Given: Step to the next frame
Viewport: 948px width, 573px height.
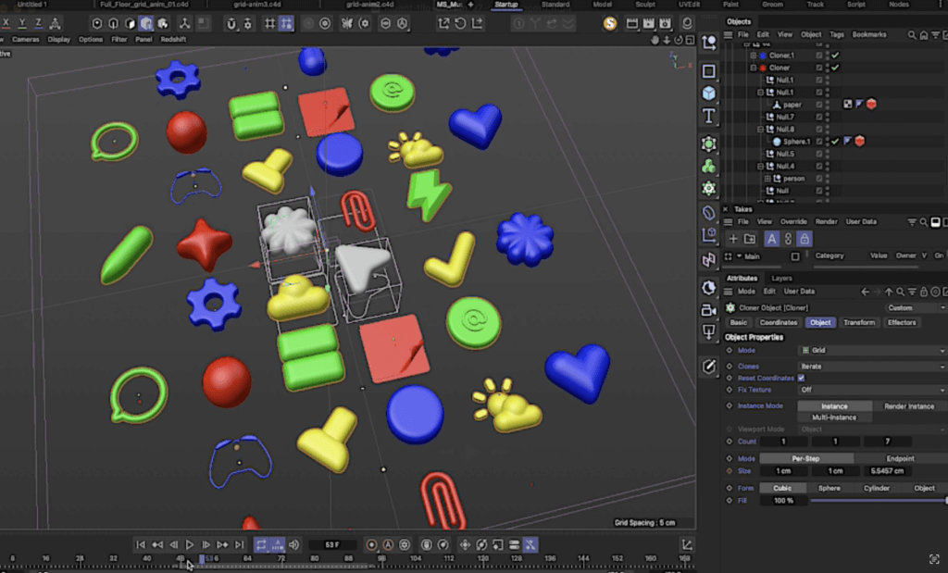Looking at the screenshot, I should (206, 544).
